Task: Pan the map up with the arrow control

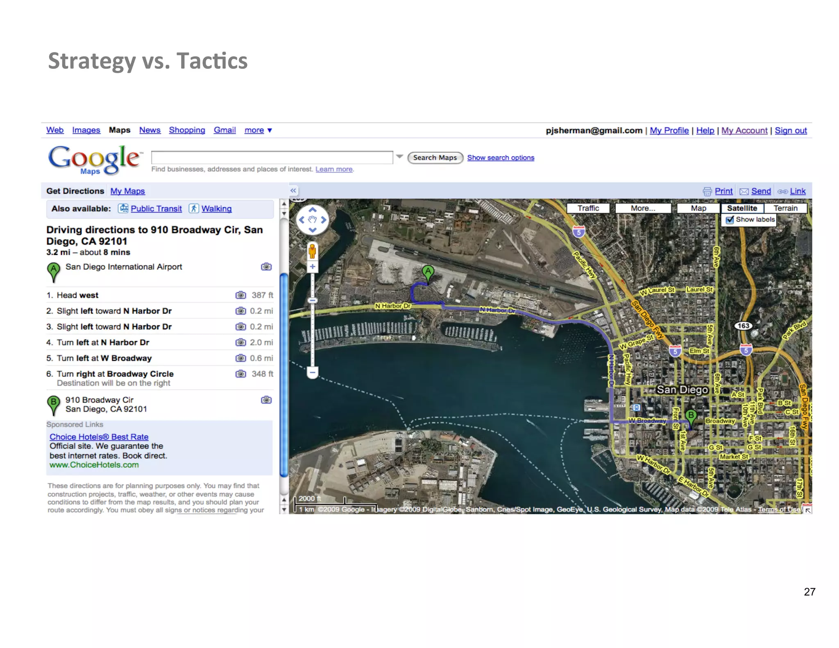Action: coord(313,209)
